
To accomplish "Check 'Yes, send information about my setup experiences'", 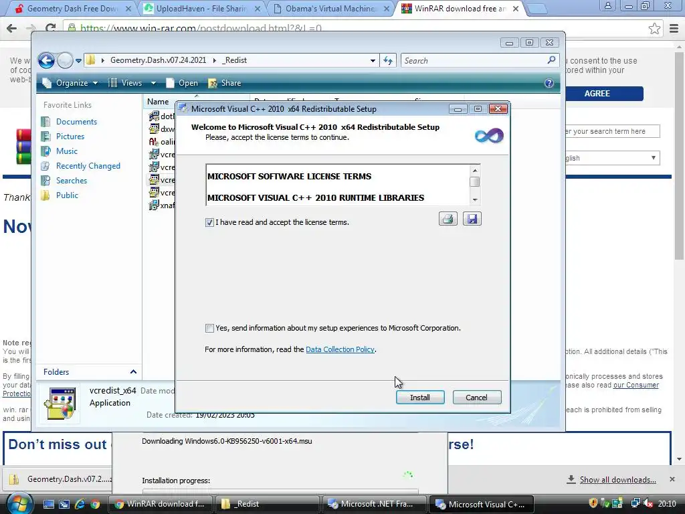I will [209, 328].
